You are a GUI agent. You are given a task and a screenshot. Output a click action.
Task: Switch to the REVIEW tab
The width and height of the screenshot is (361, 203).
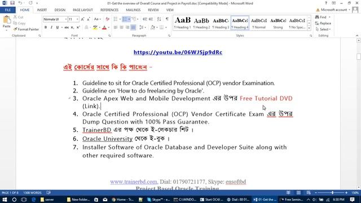153,10
